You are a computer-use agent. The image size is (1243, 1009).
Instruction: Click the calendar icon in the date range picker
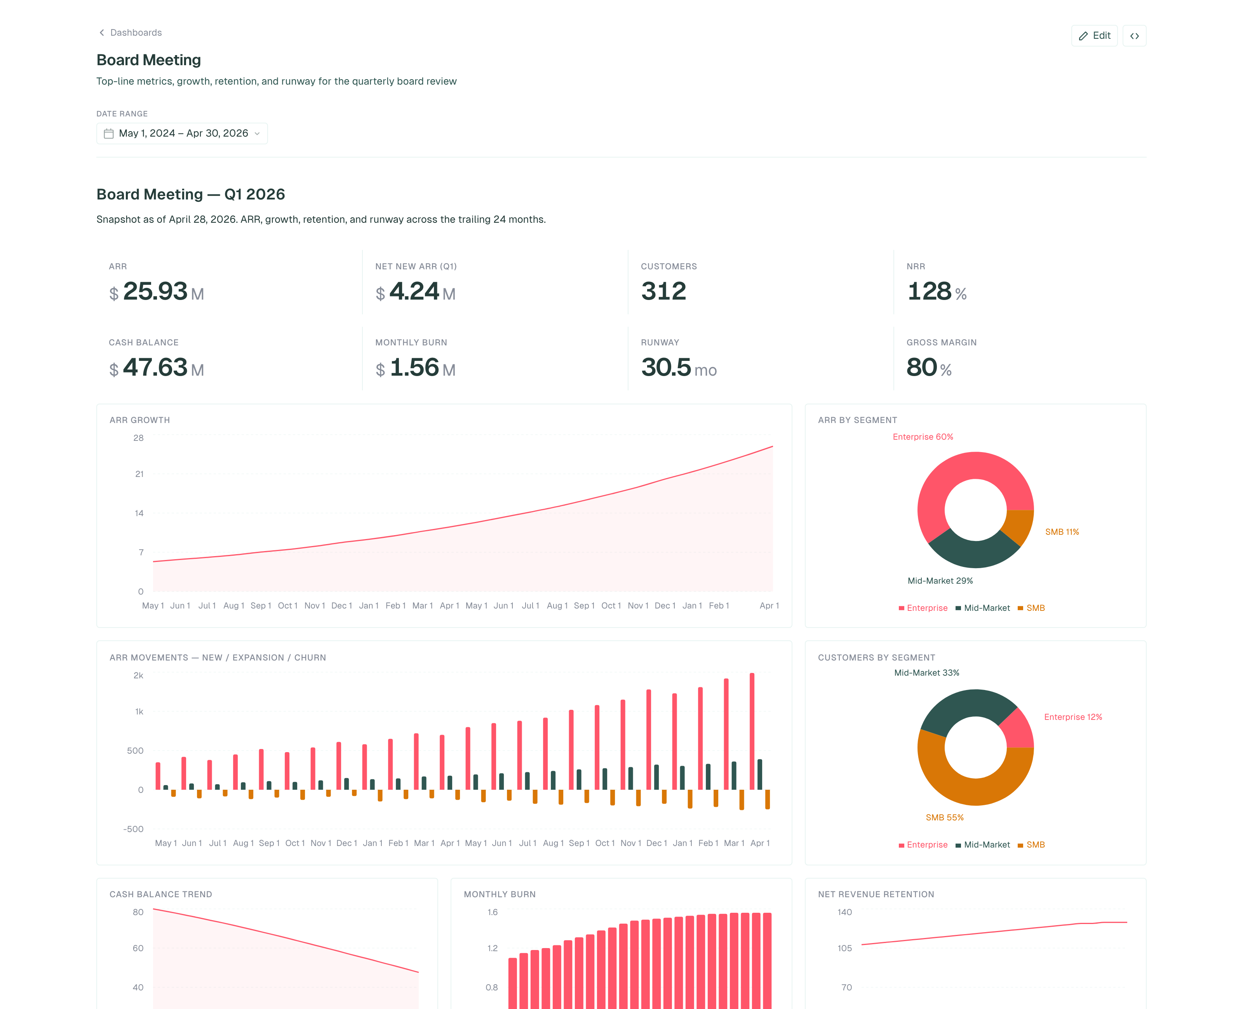(x=109, y=133)
